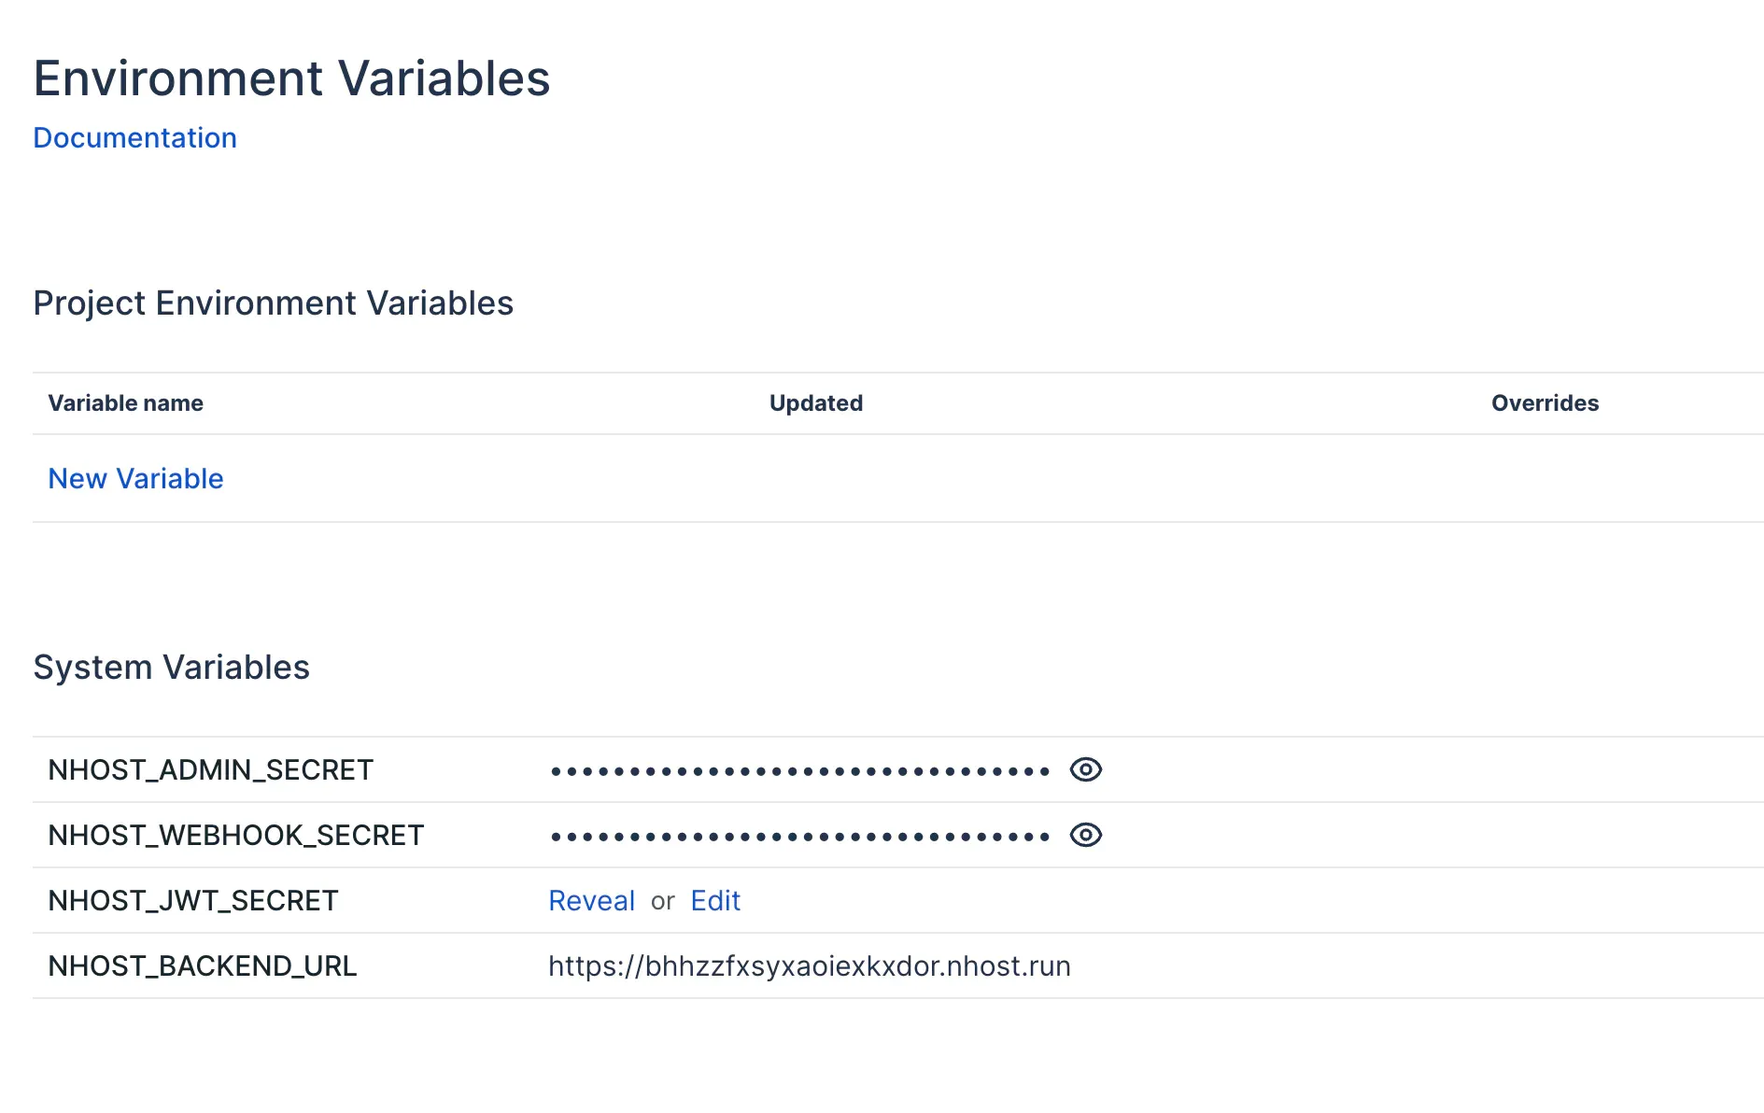Select the NHOST_BACKEND_URL row label
Screen dimensions: 1764x1113
203,965
